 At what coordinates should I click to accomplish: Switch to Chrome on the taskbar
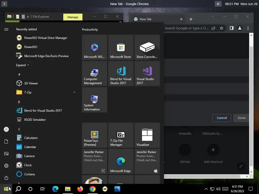[93, 189]
